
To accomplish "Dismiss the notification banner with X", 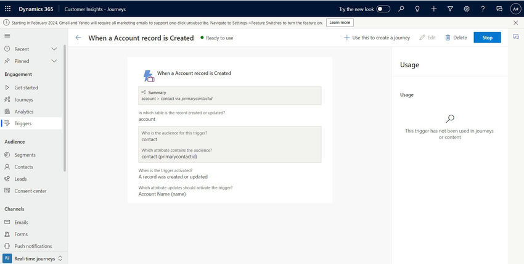I will 516,22.
